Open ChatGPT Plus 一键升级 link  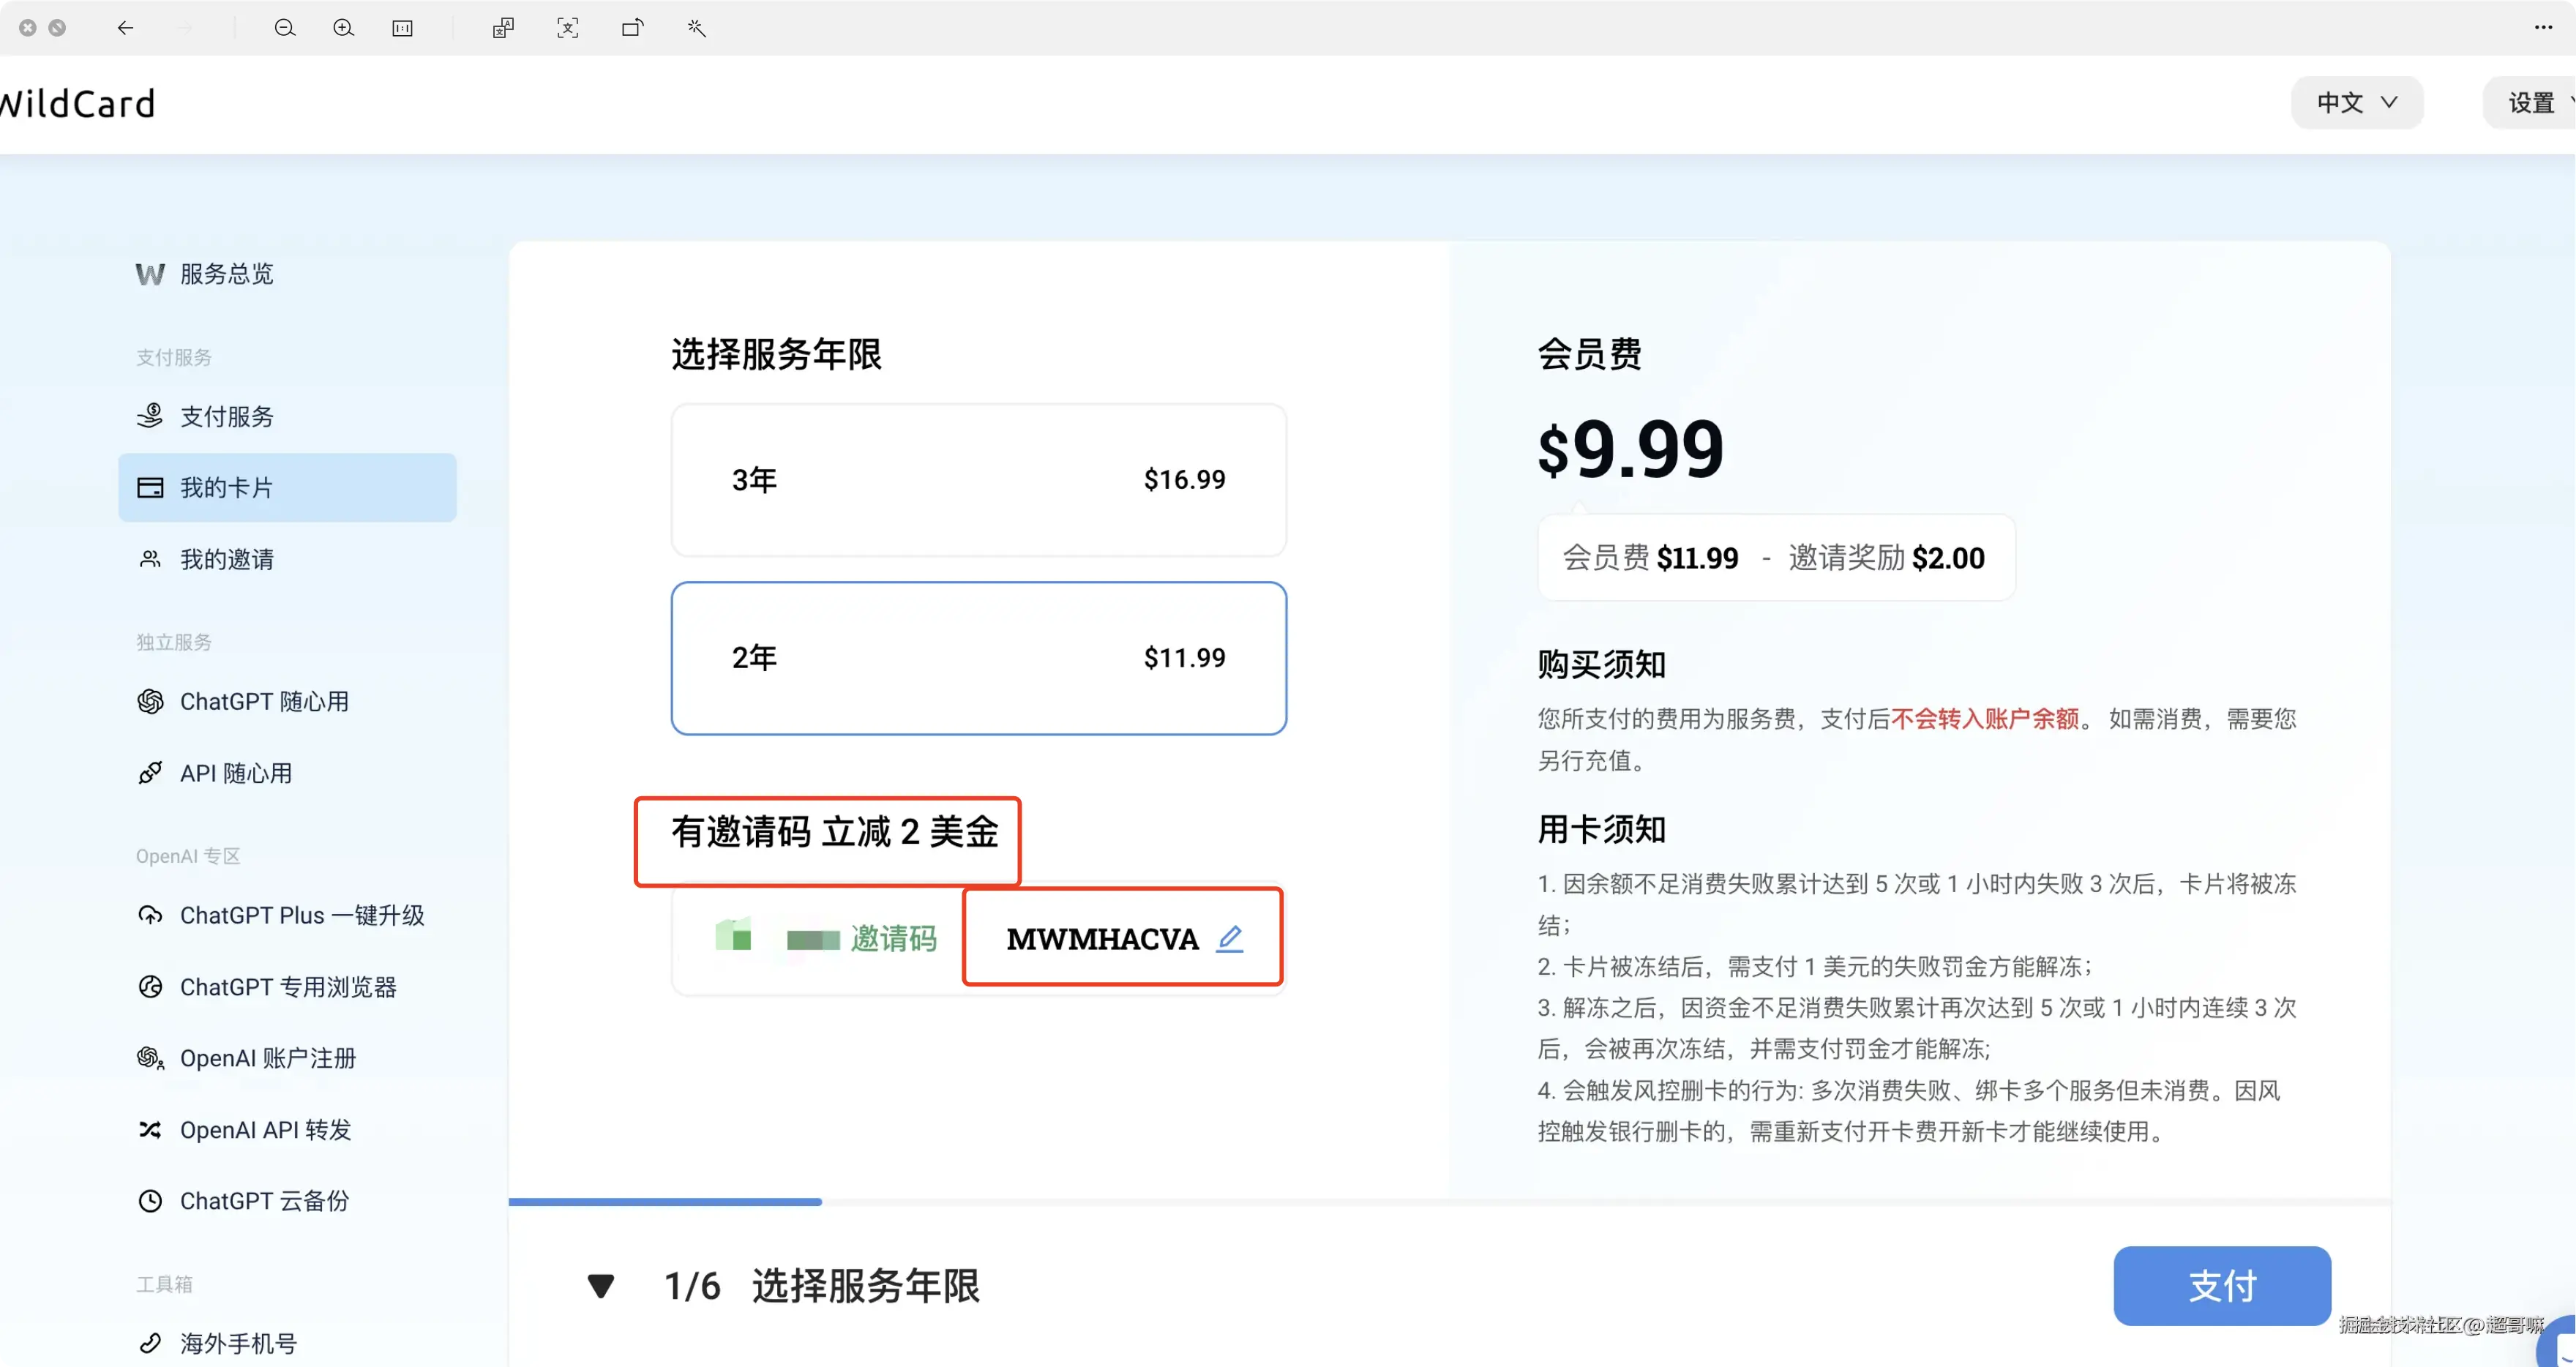click(x=301, y=915)
